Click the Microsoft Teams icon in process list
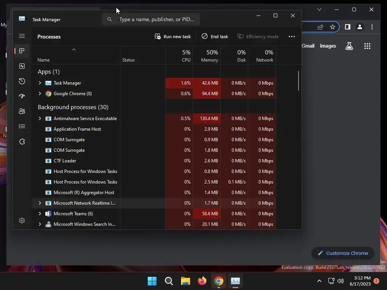 48,214
